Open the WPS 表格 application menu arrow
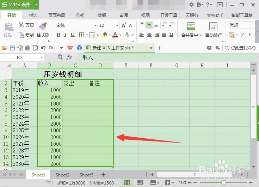259x187 pixels. click(x=36, y=5)
